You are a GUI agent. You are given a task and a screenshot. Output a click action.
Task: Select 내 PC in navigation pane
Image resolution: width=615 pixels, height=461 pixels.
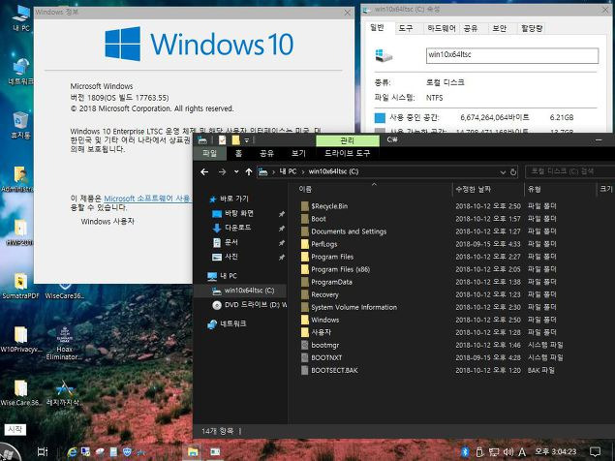[x=229, y=276]
